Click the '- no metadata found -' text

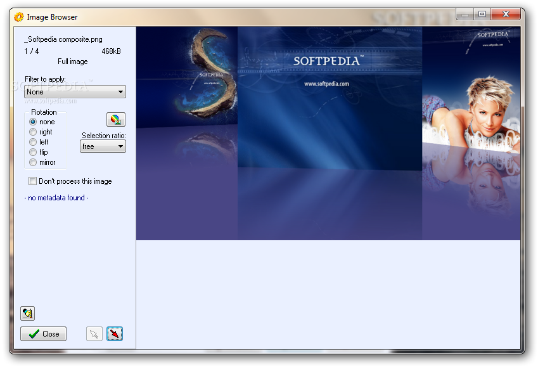(56, 198)
